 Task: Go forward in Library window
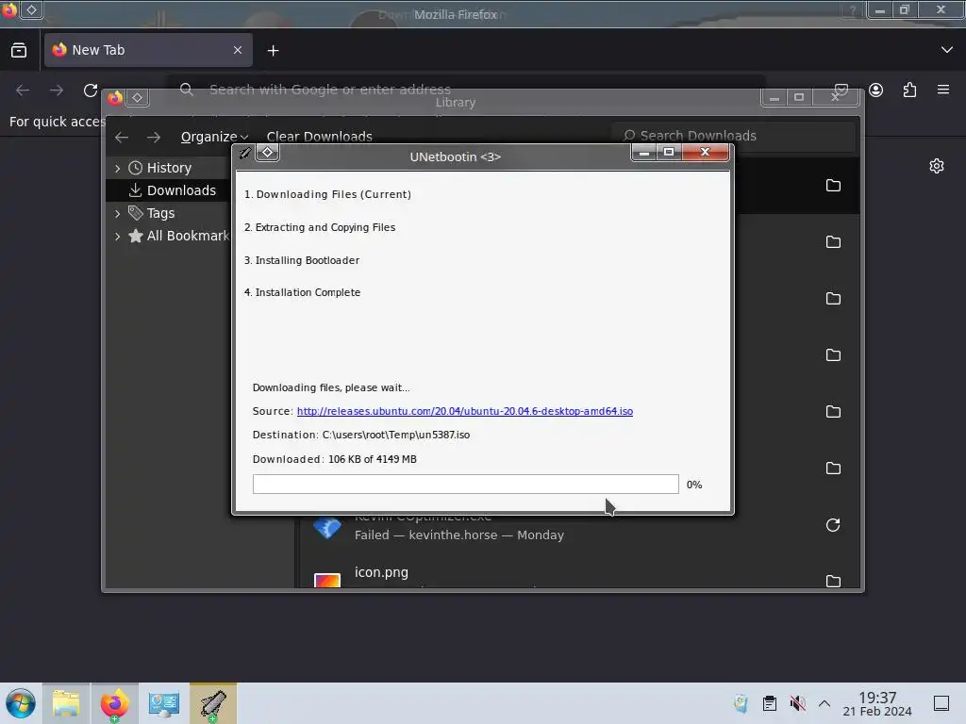pos(154,137)
